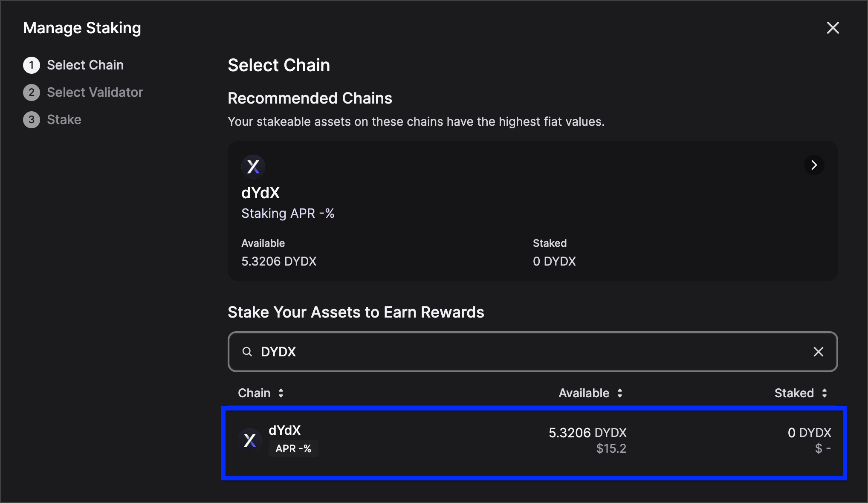Go to Stake step
The image size is (868, 503).
click(x=64, y=120)
